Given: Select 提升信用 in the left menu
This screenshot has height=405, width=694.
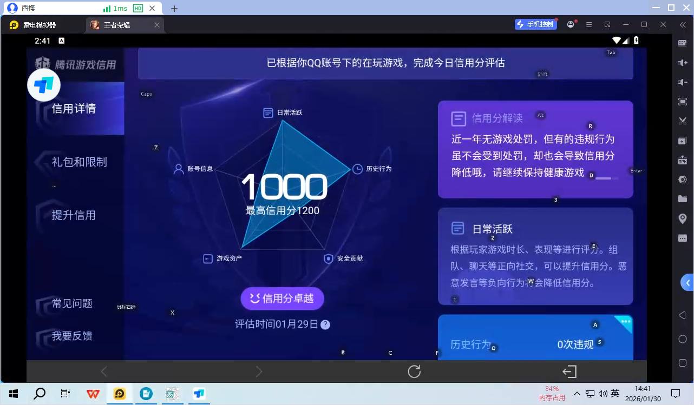Looking at the screenshot, I should (x=74, y=215).
